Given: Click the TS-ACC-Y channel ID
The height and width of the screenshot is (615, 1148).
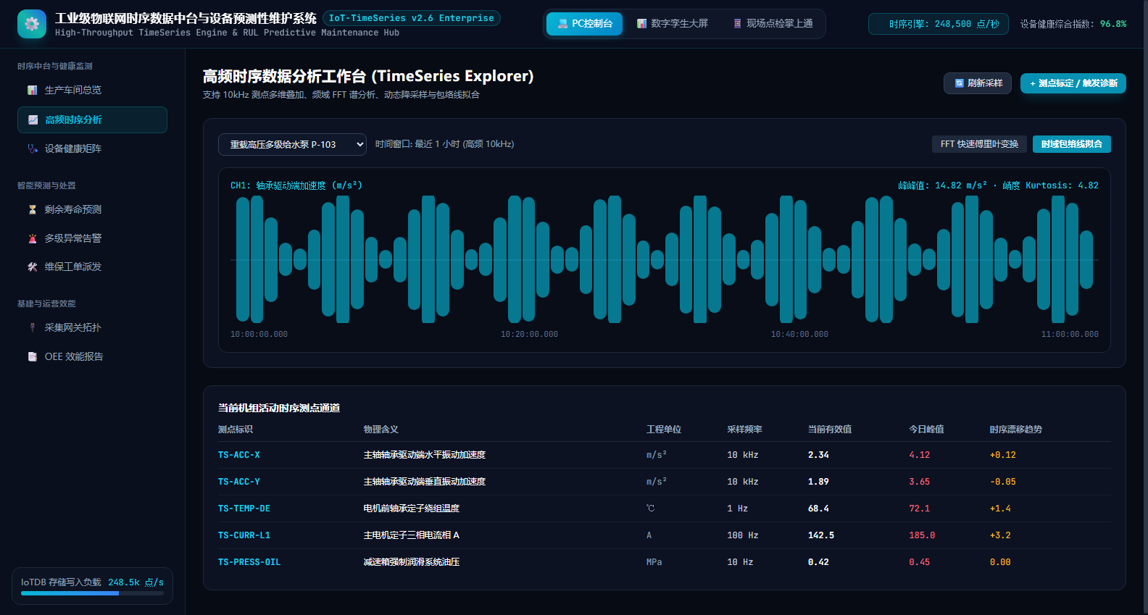Looking at the screenshot, I should 238,482.
